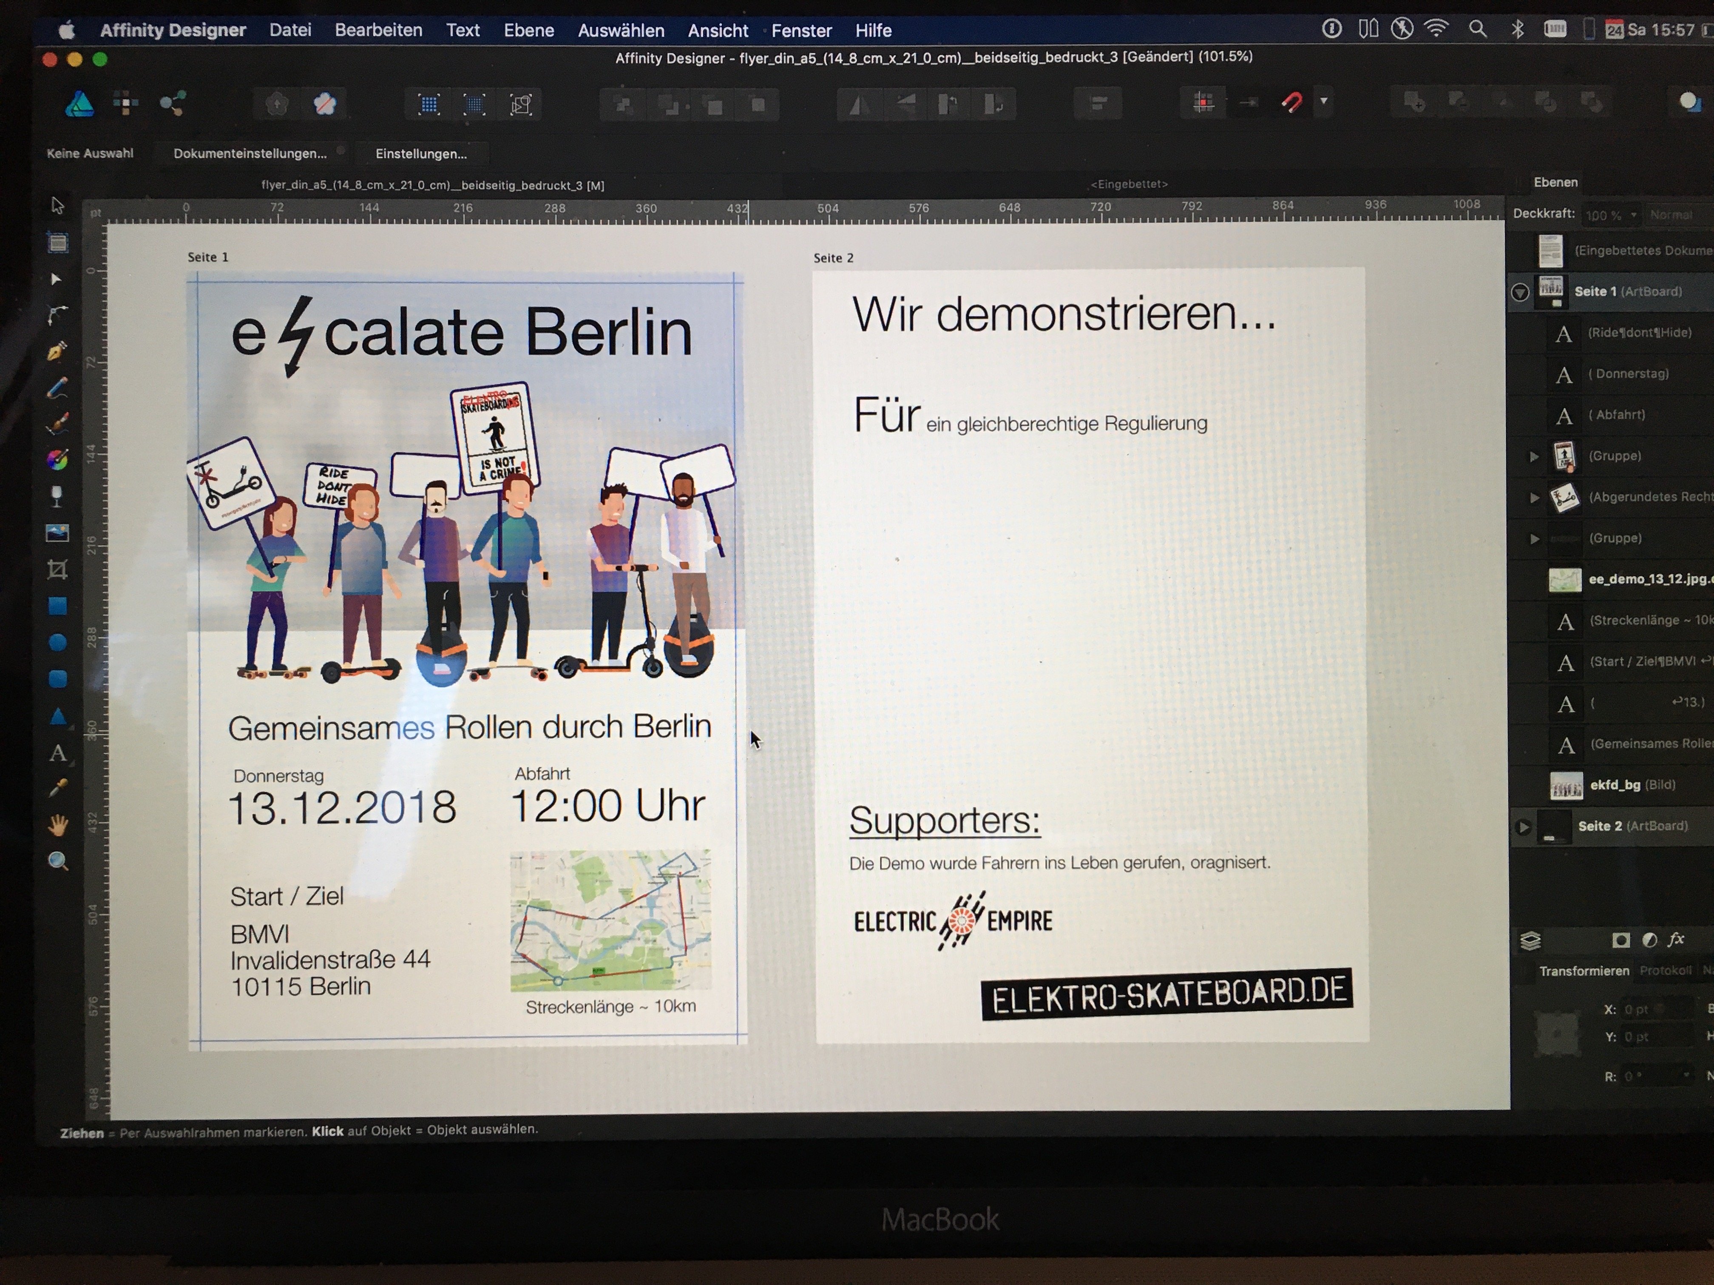Switch to Export Persona
This screenshot has width=1714, height=1285.
(x=172, y=103)
